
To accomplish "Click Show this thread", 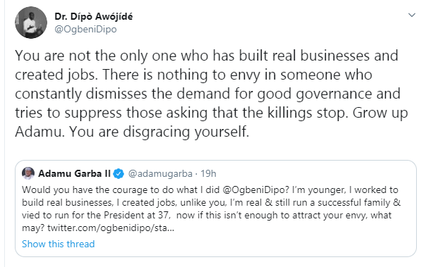I will coord(58,244).
